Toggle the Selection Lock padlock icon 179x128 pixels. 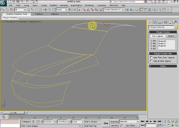[x=33, y=121]
